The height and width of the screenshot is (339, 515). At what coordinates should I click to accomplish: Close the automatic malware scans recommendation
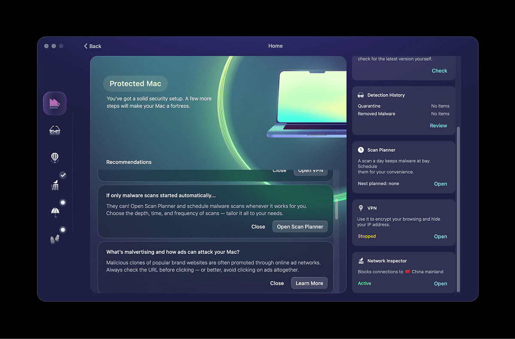click(x=258, y=227)
